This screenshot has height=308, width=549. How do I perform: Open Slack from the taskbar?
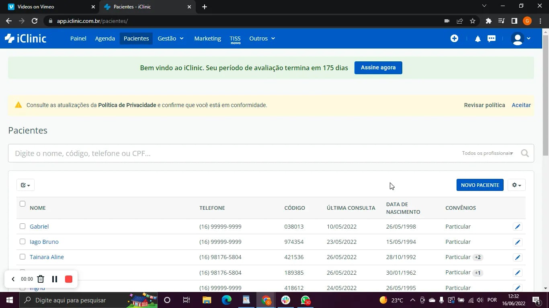click(286, 300)
